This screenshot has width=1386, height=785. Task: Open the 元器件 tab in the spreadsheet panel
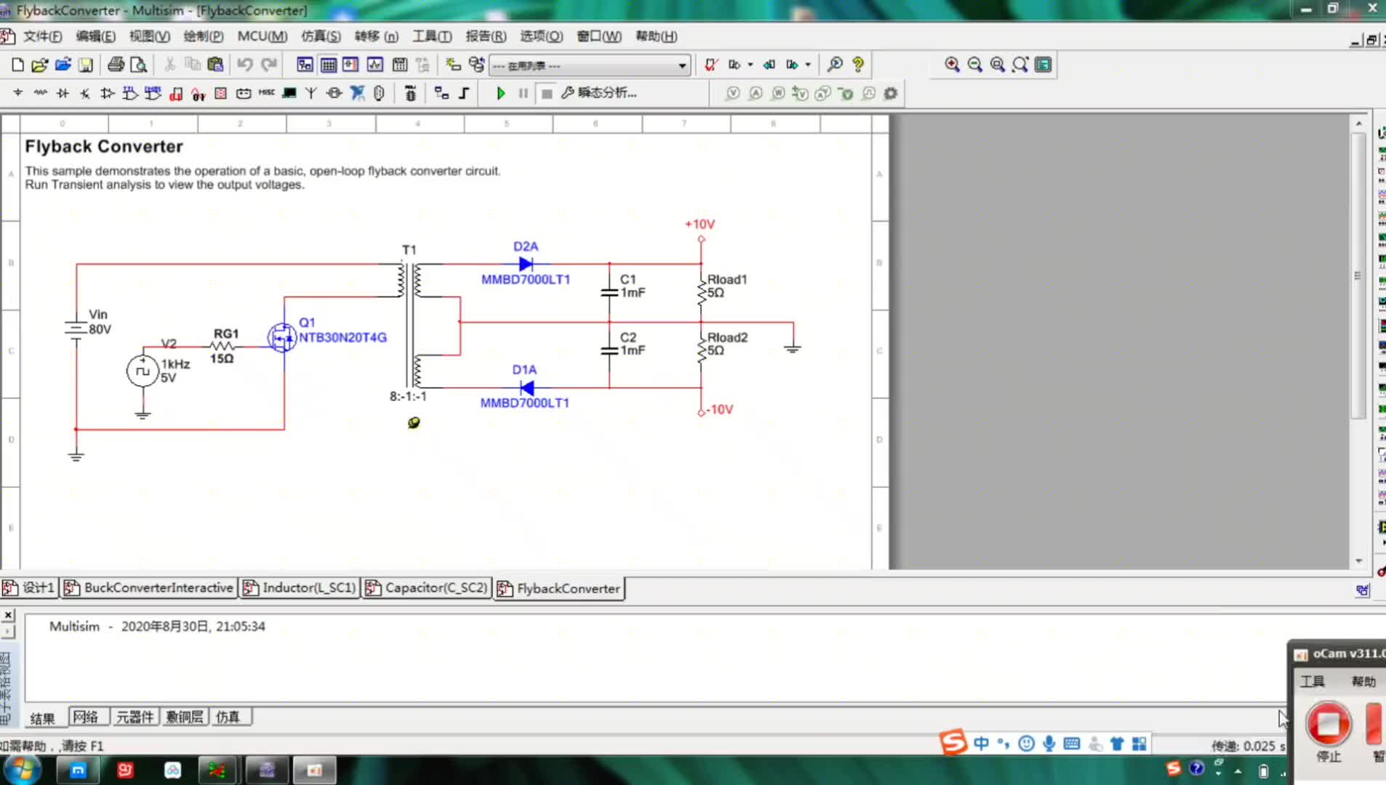coord(135,717)
